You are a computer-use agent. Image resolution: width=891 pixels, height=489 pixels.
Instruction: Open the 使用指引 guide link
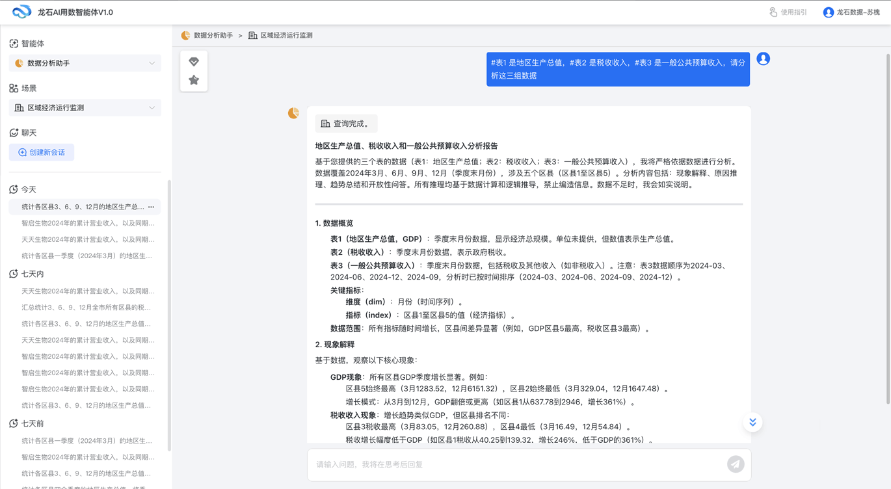click(788, 11)
